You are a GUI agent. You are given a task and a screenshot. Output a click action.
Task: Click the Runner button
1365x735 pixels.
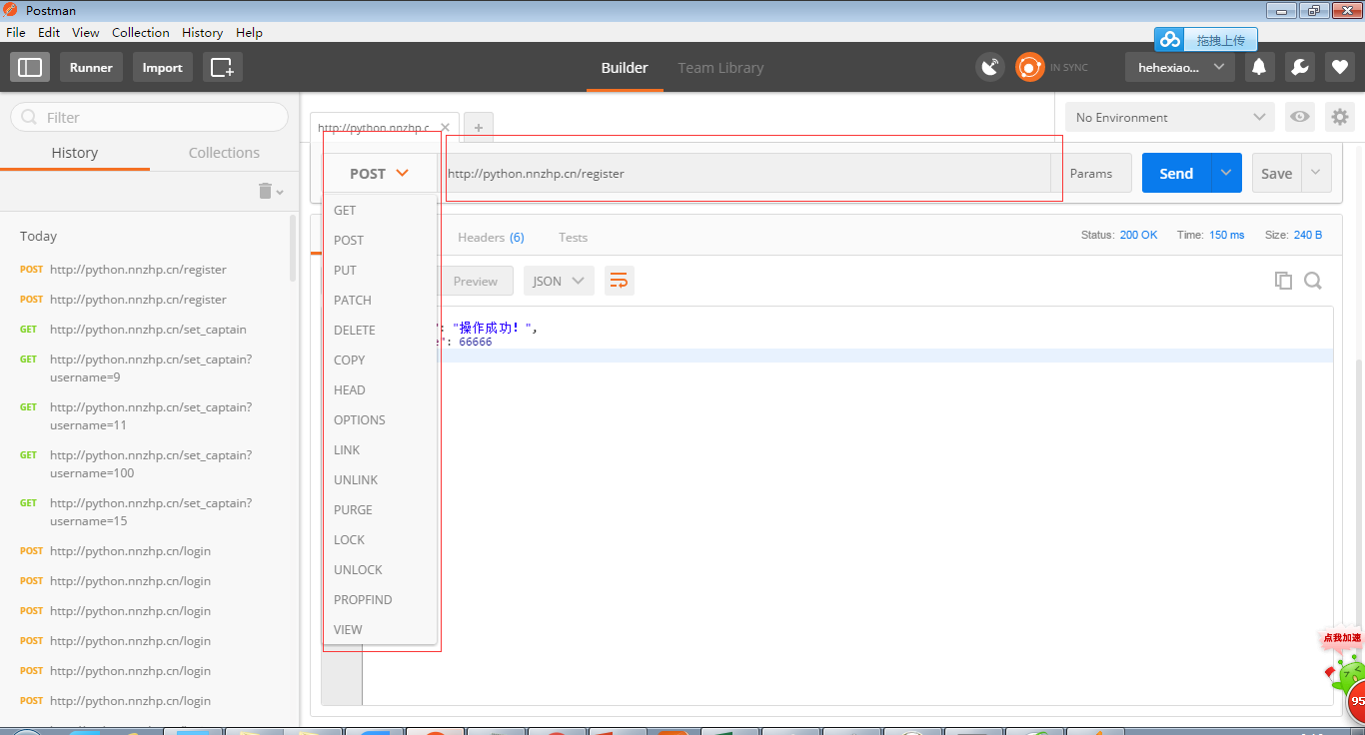click(x=91, y=68)
